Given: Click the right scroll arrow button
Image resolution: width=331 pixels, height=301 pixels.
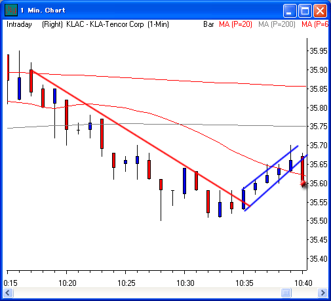Looking at the screenshot, I should 322,292.
